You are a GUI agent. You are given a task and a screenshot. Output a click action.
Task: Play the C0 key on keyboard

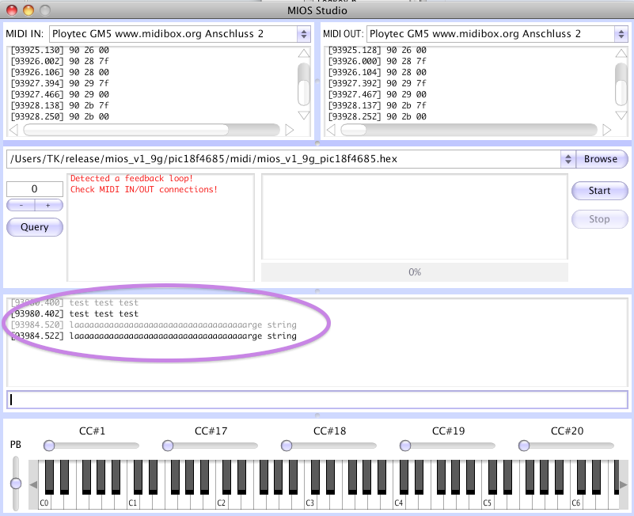[x=44, y=503]
